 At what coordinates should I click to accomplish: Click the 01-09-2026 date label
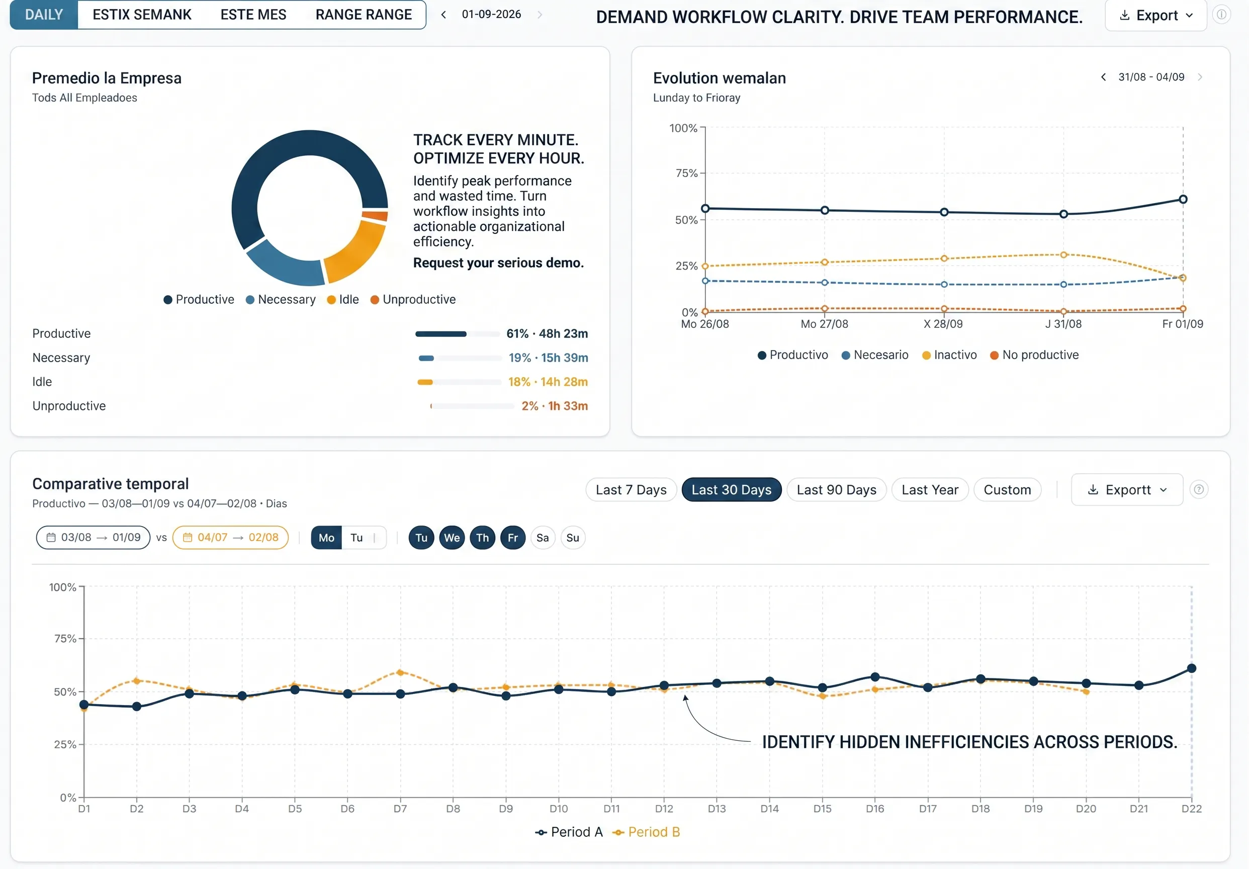pos(491,15)
